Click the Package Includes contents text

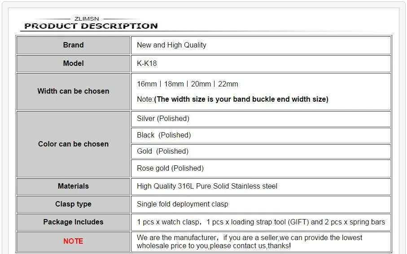(x=261, y=222)
